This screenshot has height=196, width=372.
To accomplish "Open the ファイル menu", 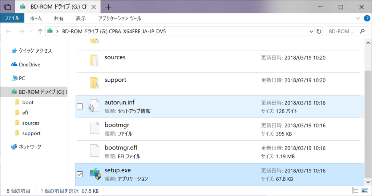I will click(12, 18).
